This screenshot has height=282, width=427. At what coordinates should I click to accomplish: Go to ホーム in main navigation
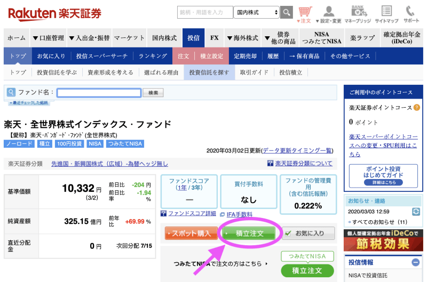click(17, 38)
